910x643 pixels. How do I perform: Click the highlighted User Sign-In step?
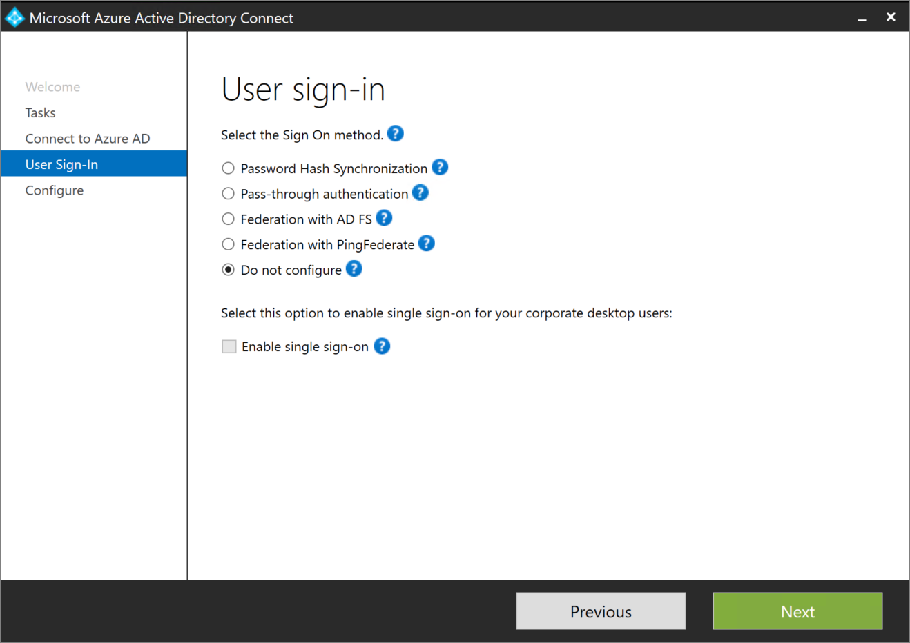pos(61,164)
